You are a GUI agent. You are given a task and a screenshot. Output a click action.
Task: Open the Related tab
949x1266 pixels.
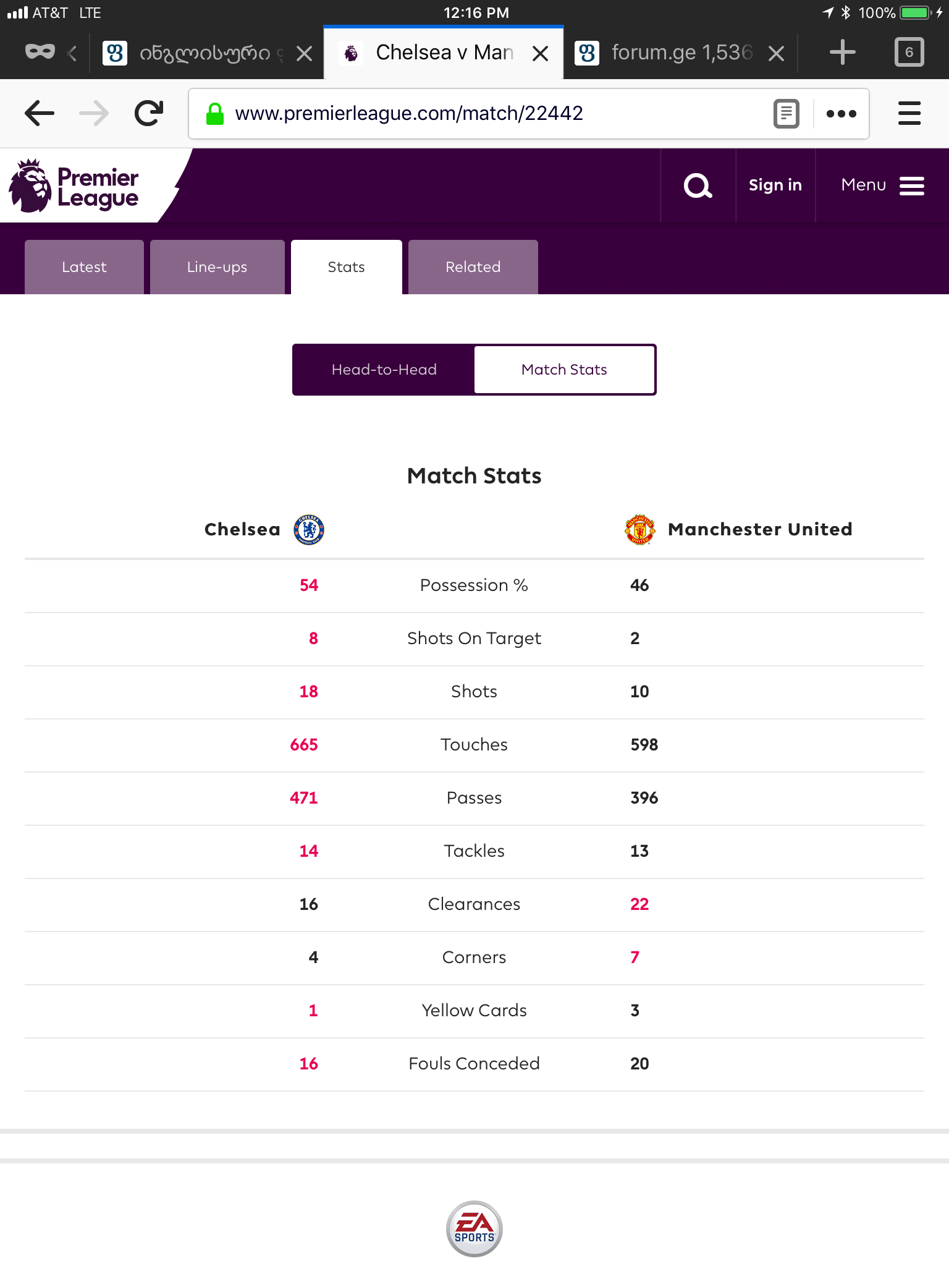click(473, 267)
